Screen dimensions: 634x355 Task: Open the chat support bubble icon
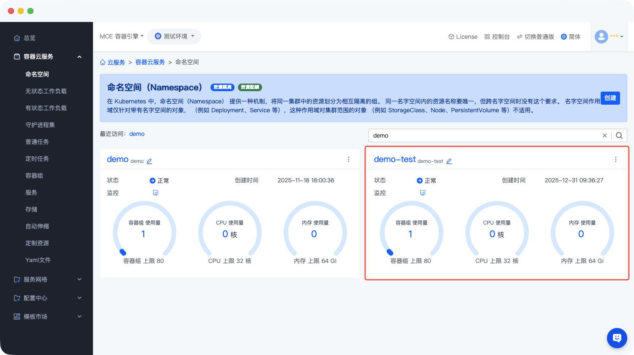click(617, 338)
